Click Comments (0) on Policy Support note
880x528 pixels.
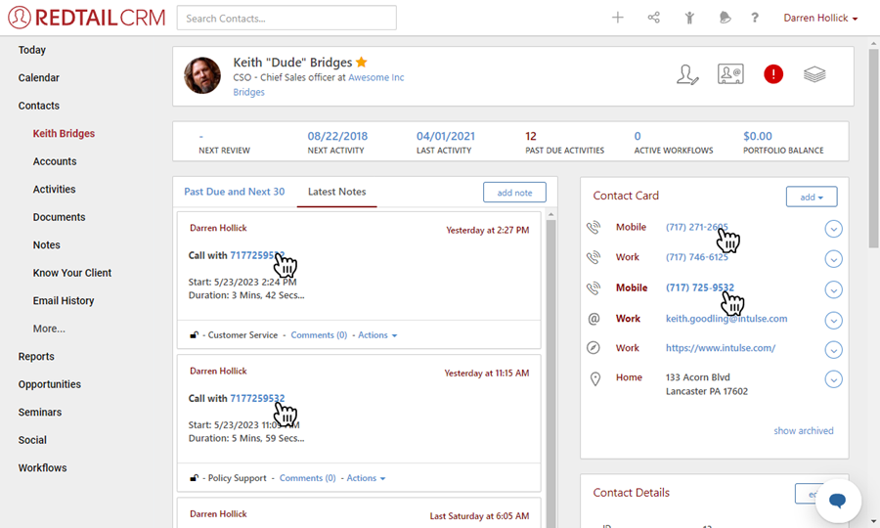(308, 478)
